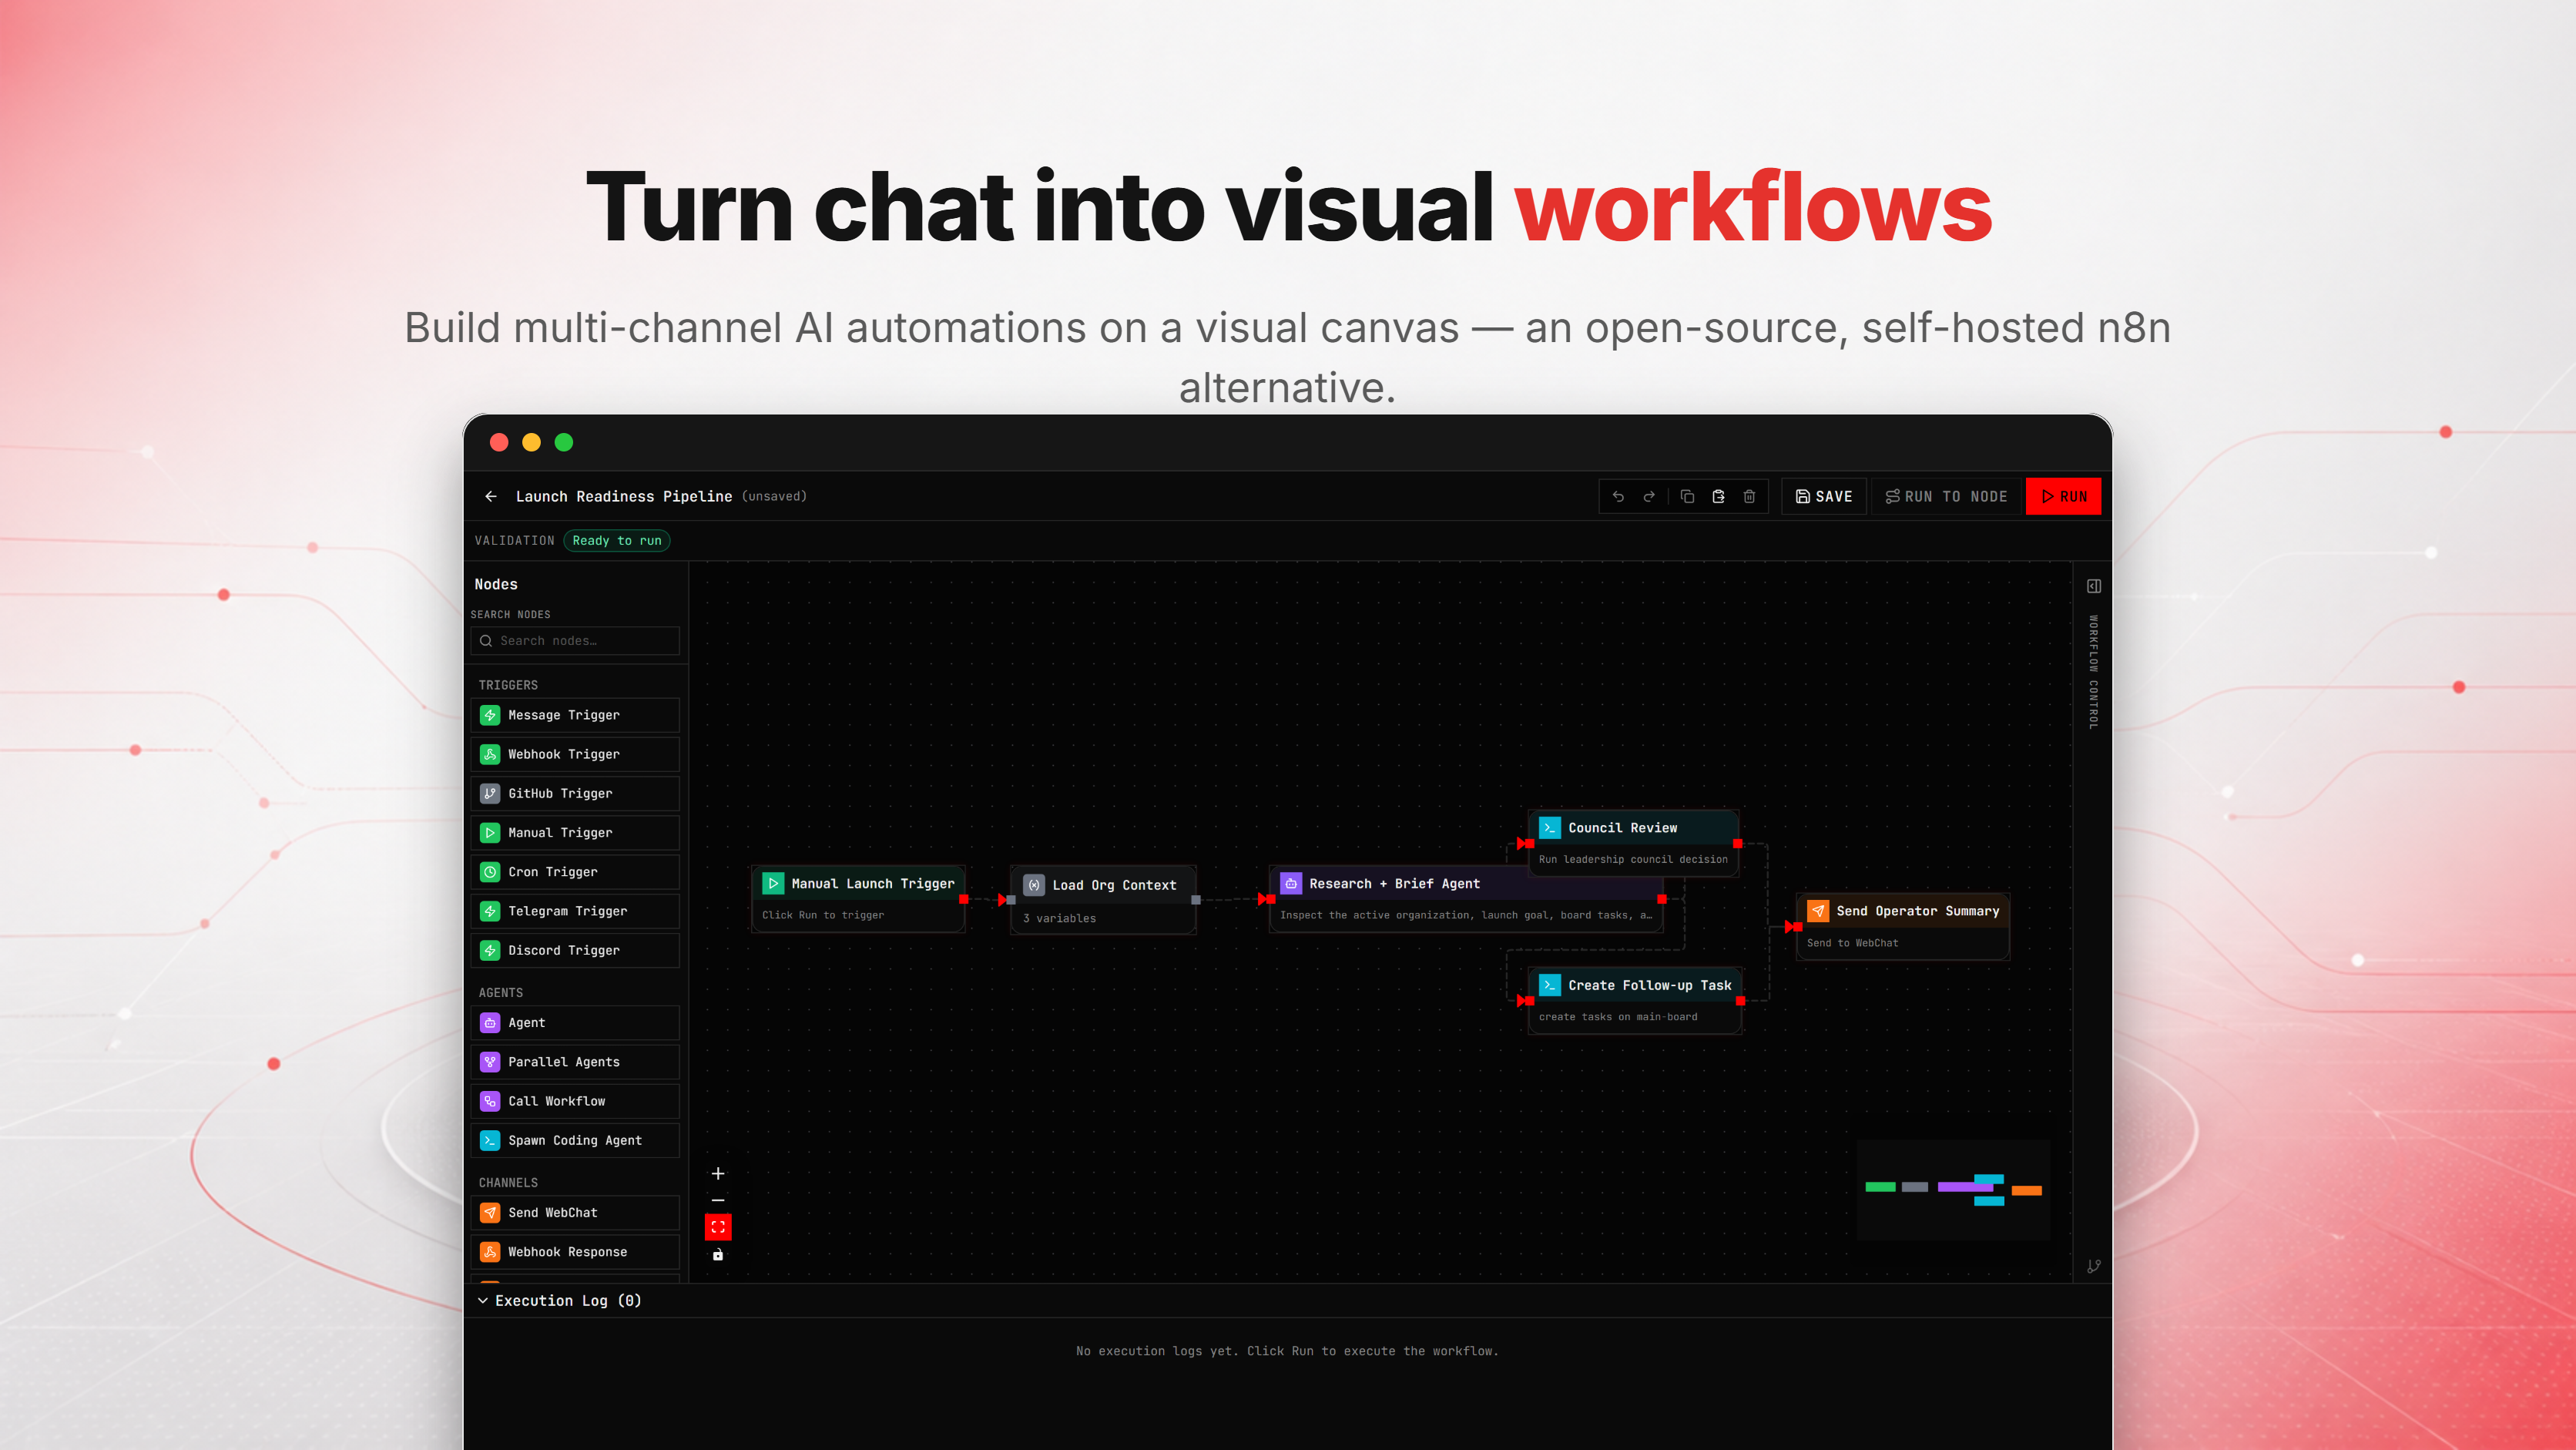Click the TRIGGERS section header

(508, 685)
